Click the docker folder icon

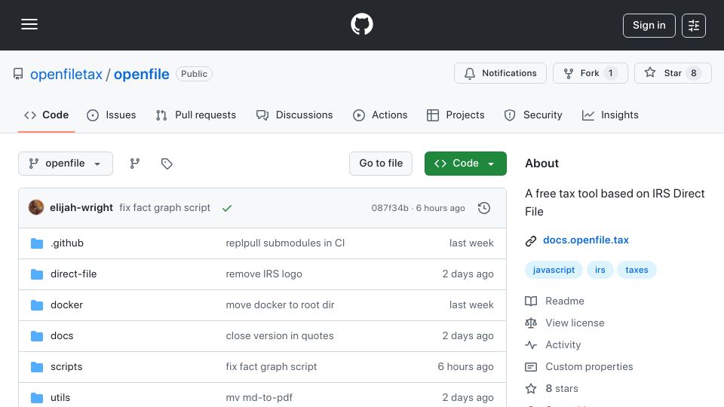[36, 305]
